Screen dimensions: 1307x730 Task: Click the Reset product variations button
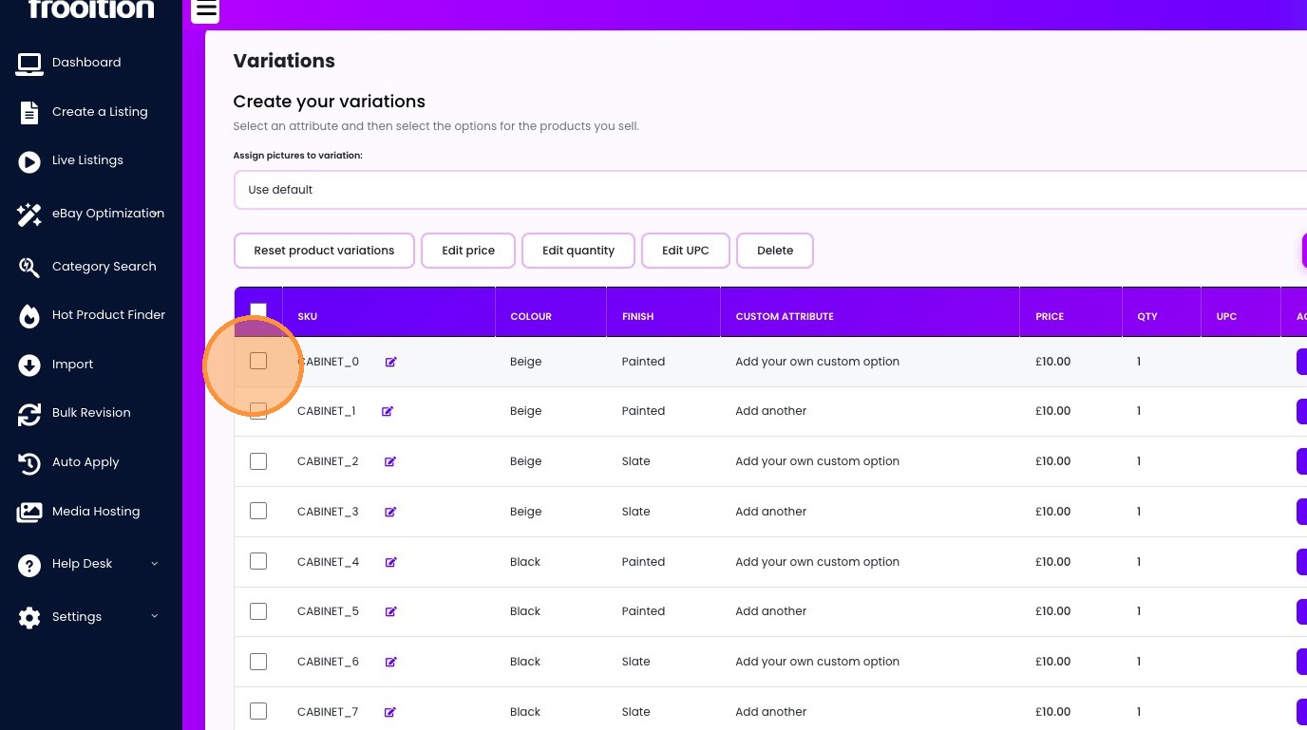[324, 251]
